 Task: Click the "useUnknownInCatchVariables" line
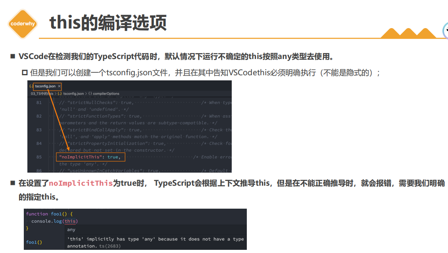point(110,171)
